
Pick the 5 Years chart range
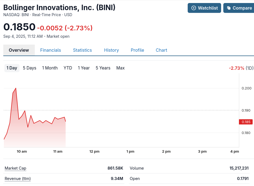pyautogui.click(x=103, y=68)
